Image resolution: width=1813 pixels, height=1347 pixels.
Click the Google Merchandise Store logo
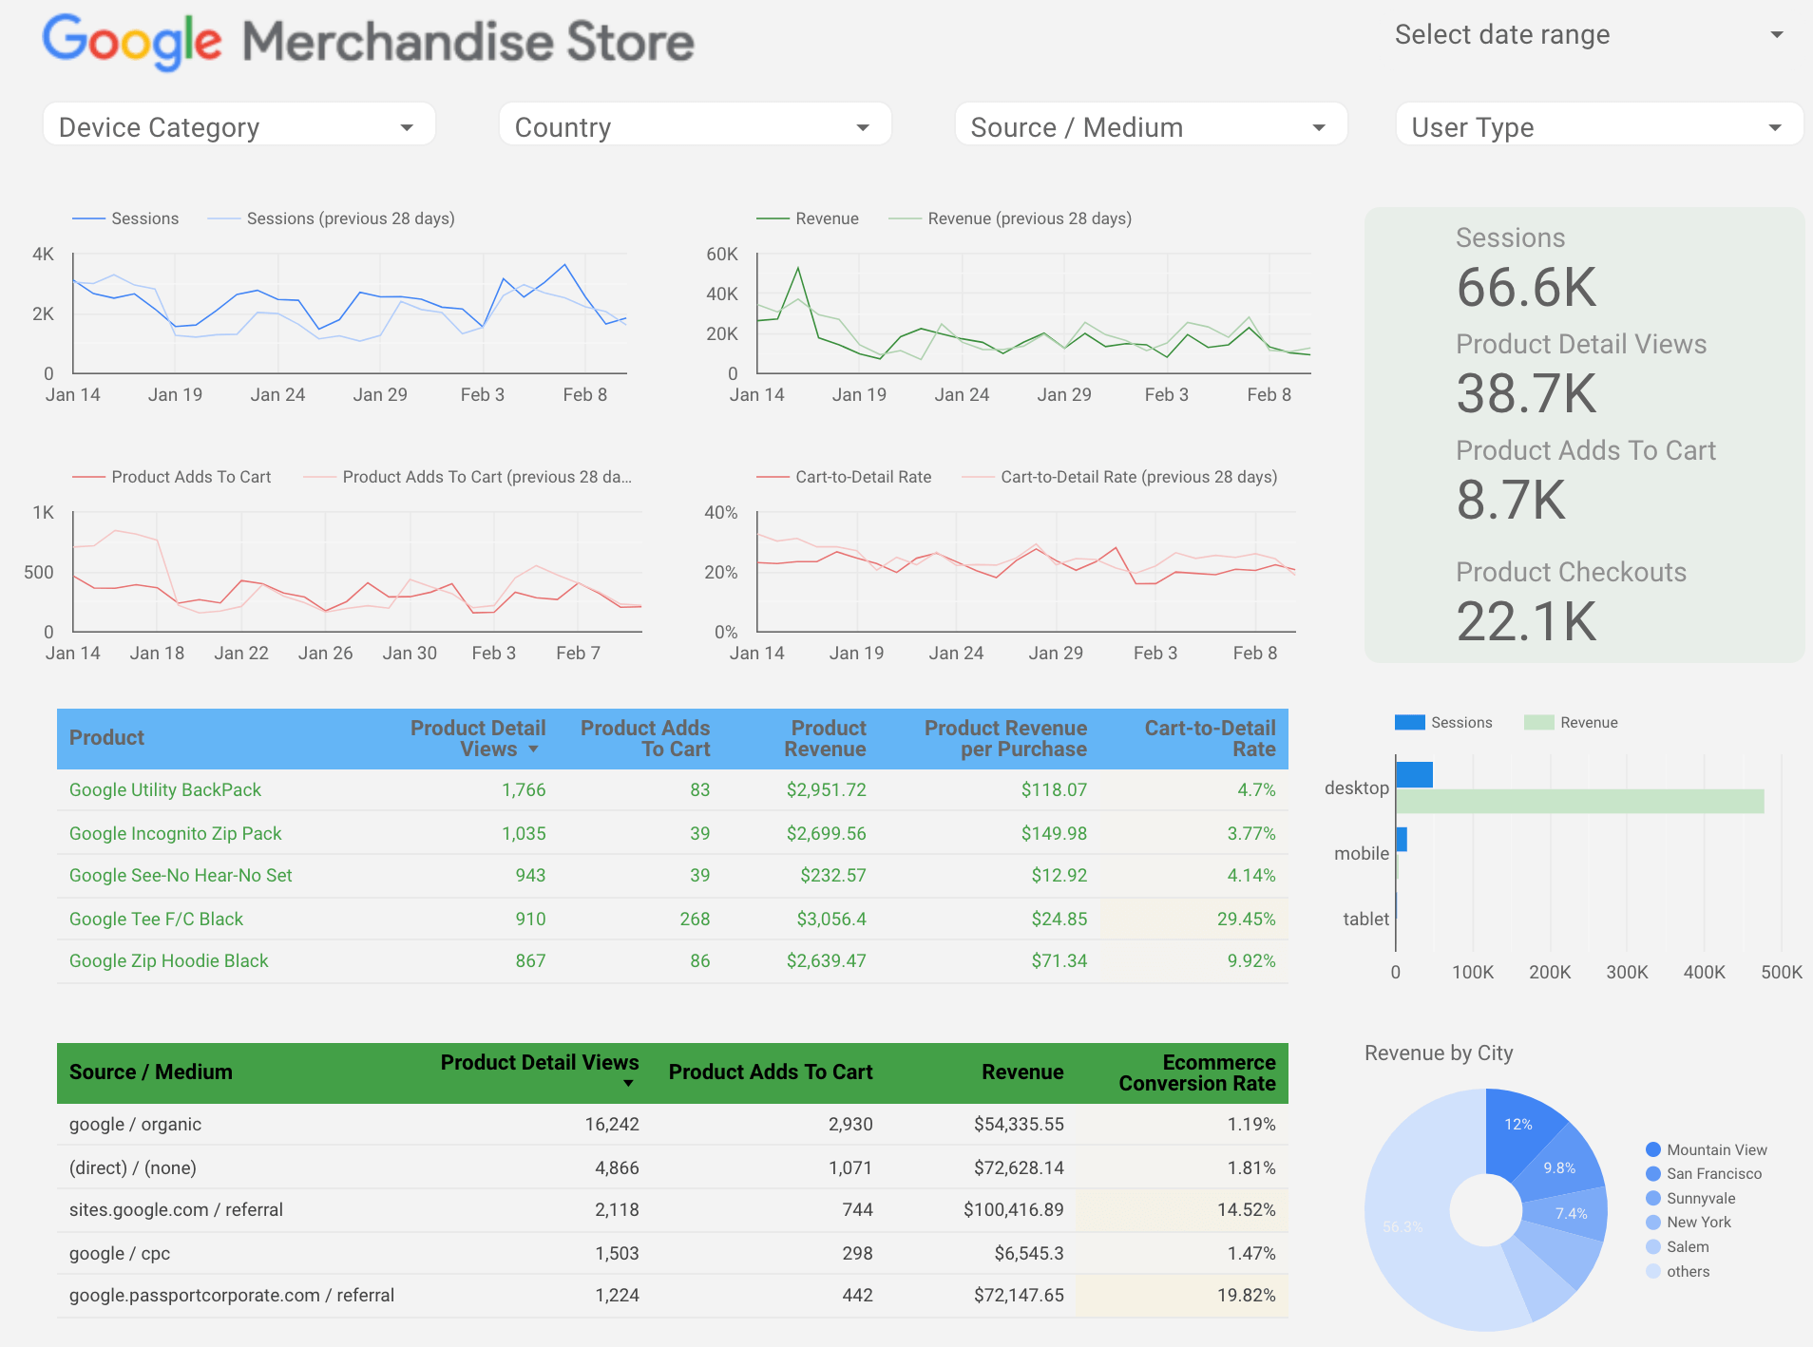coord(369,41)
